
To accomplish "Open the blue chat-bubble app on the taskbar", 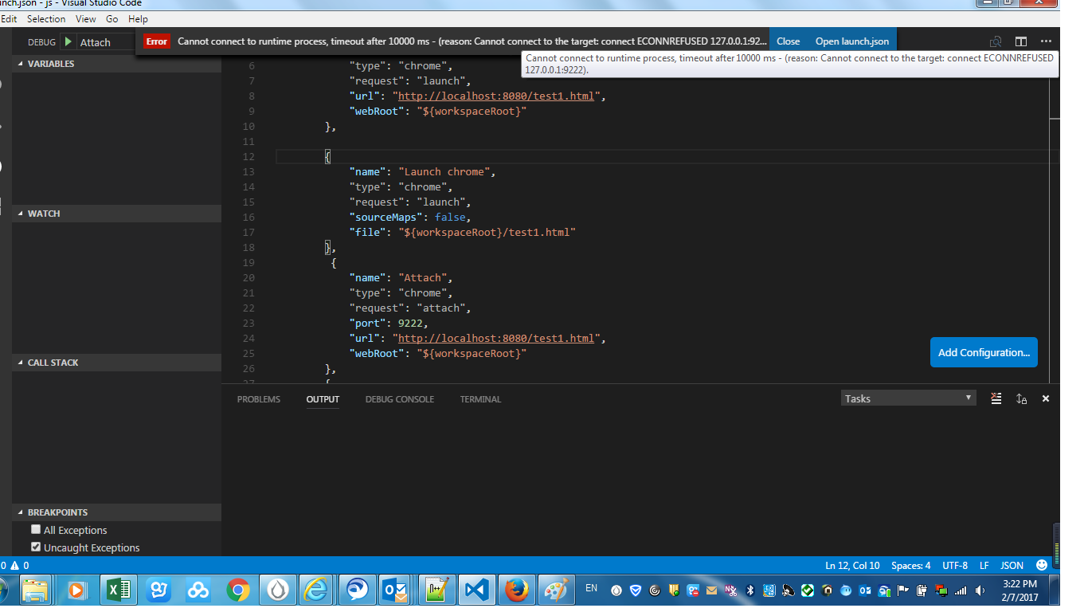I will 357,590.
